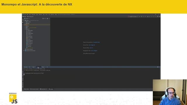Open terminal panel gear settings

pos(158,67)
